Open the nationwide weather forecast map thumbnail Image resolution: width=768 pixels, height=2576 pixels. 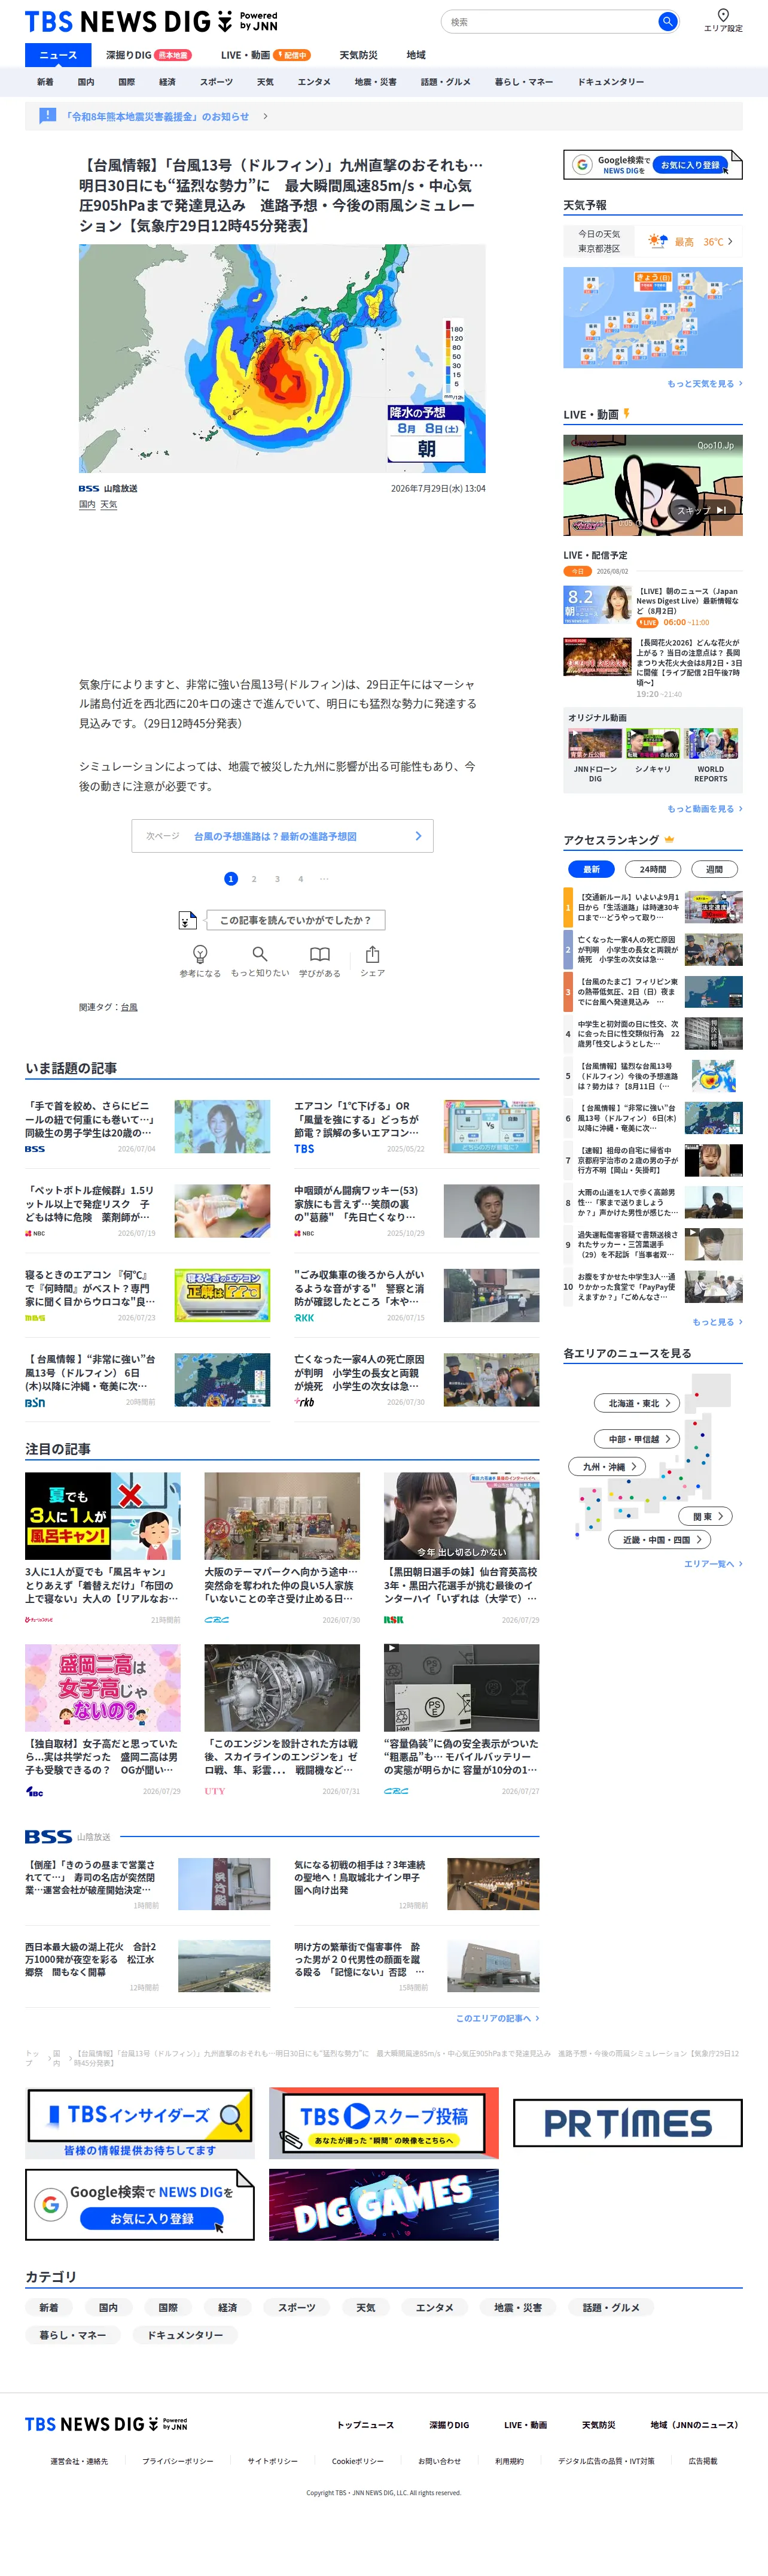tap(653, 317)
